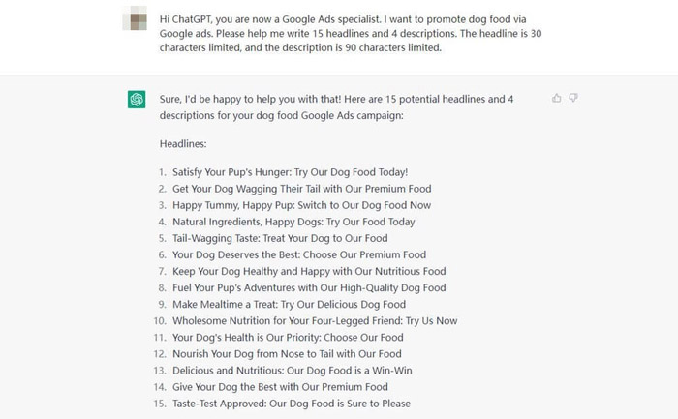The height and width of the screenshot is (419, 678).
Task: Select headline 9 'Make Mealtime a Treat'
Action: click(290, 304)
